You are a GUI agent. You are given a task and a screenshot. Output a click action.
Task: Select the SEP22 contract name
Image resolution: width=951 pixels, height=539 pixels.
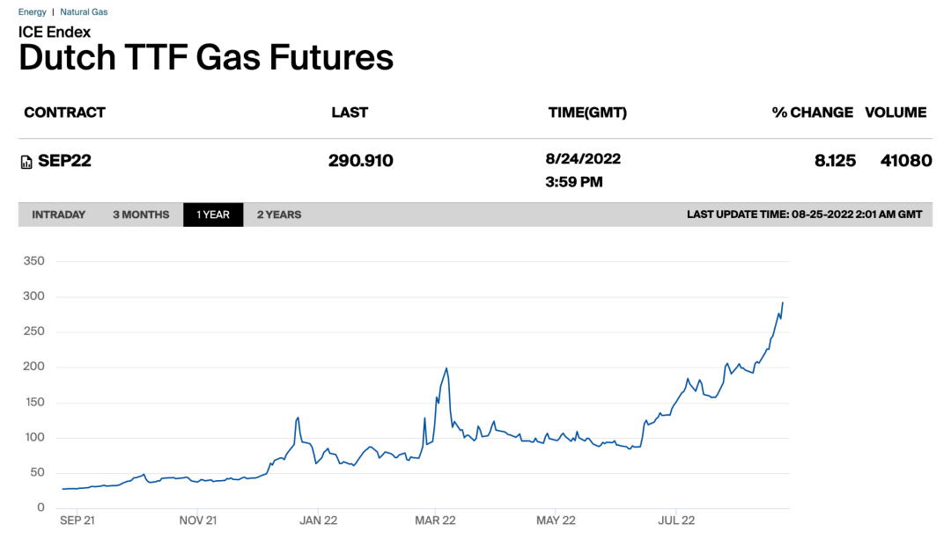pyautogui.click(x=64, y=161)
